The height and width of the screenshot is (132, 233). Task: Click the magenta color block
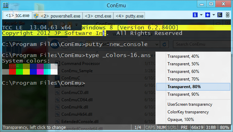click(40, 72)
